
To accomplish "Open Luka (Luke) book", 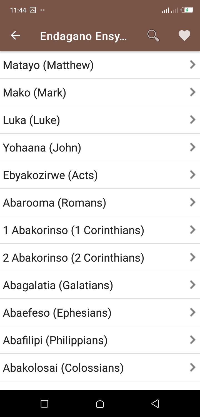I will (x=100, y=120).
